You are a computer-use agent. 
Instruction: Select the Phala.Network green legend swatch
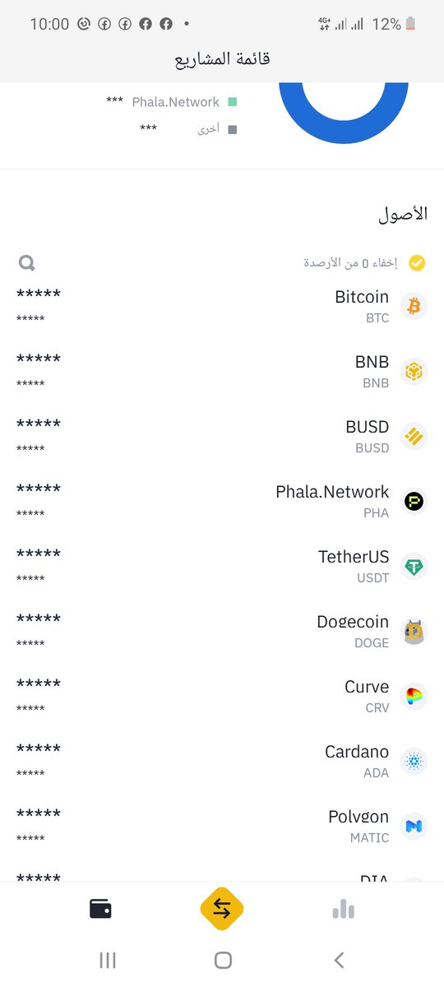[233, 102]
